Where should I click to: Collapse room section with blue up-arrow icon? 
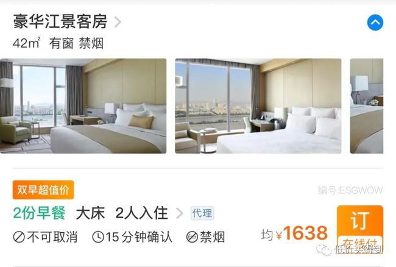tap(375, 22)
